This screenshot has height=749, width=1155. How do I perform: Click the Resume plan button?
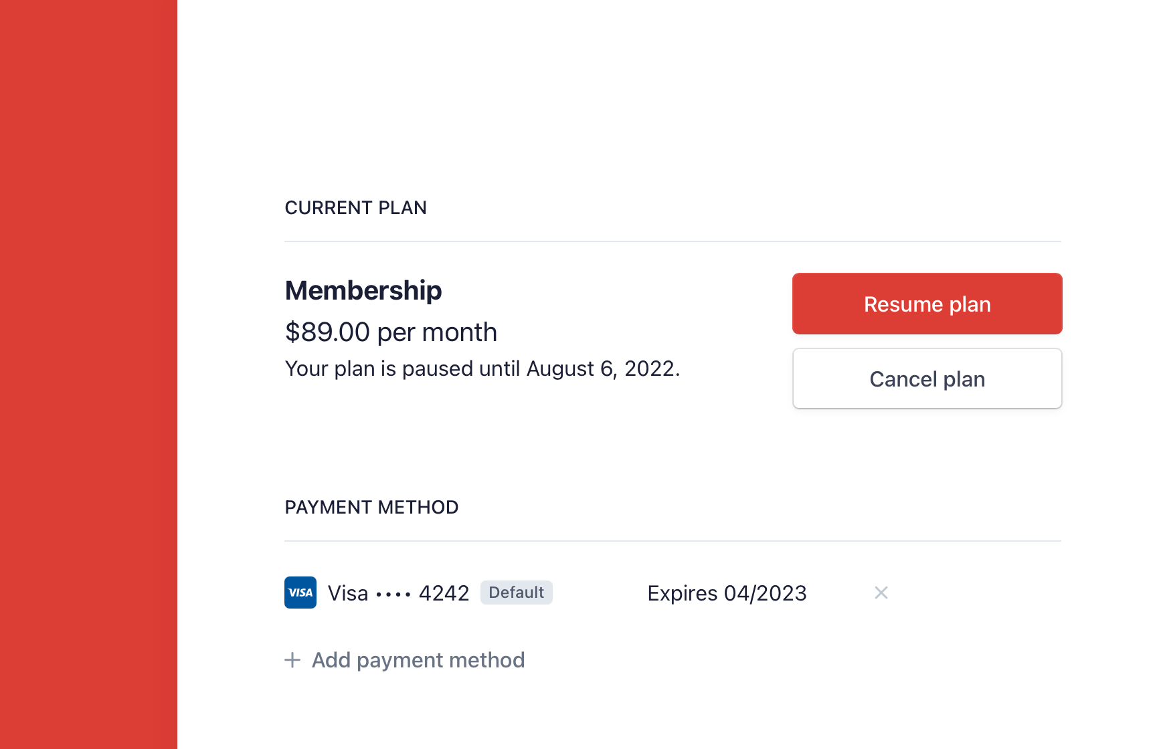click(x=927, y=304)
